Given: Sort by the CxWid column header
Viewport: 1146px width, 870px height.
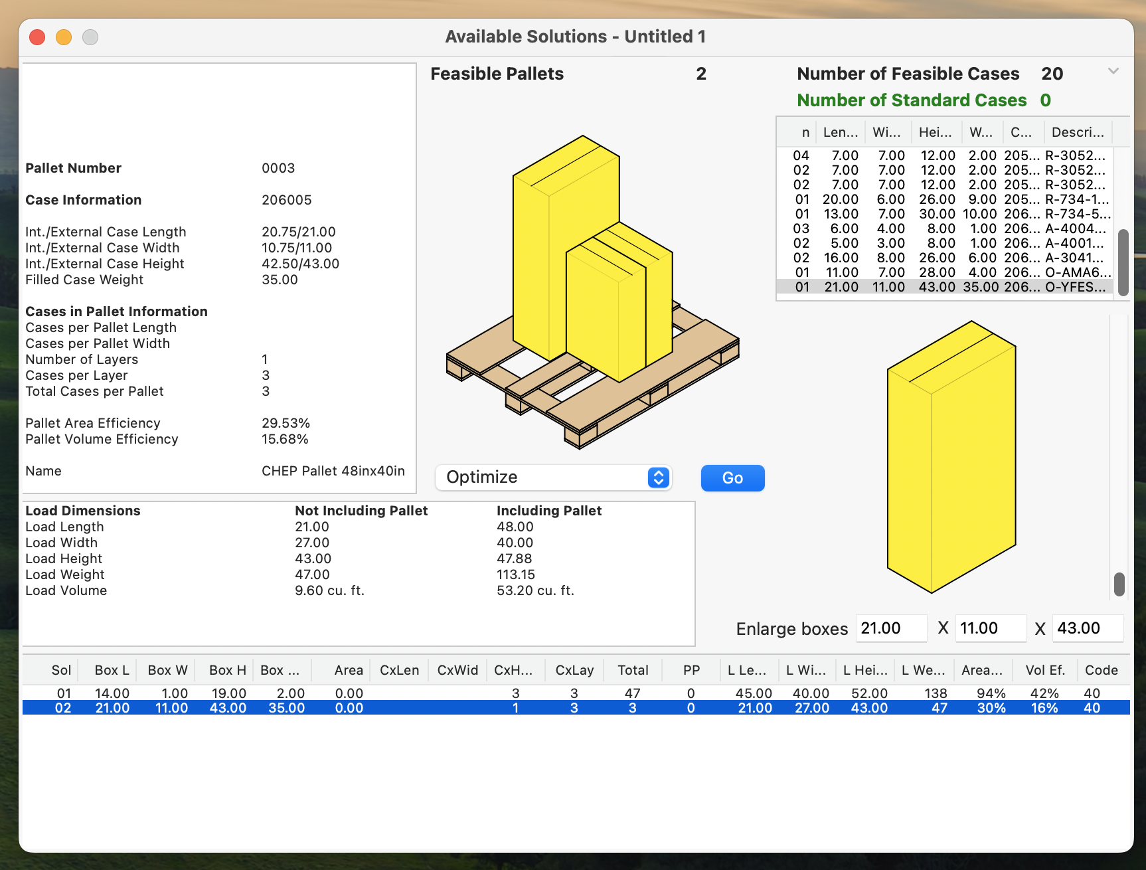Looking at the screenshot, I should click(457, 670).
